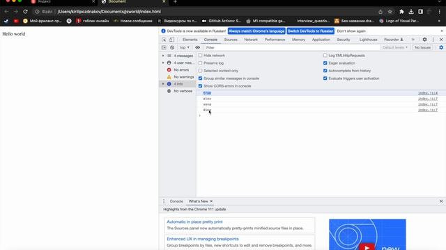
Task: Select No warnings filter in sidebar
Action: tap(180, 77)
